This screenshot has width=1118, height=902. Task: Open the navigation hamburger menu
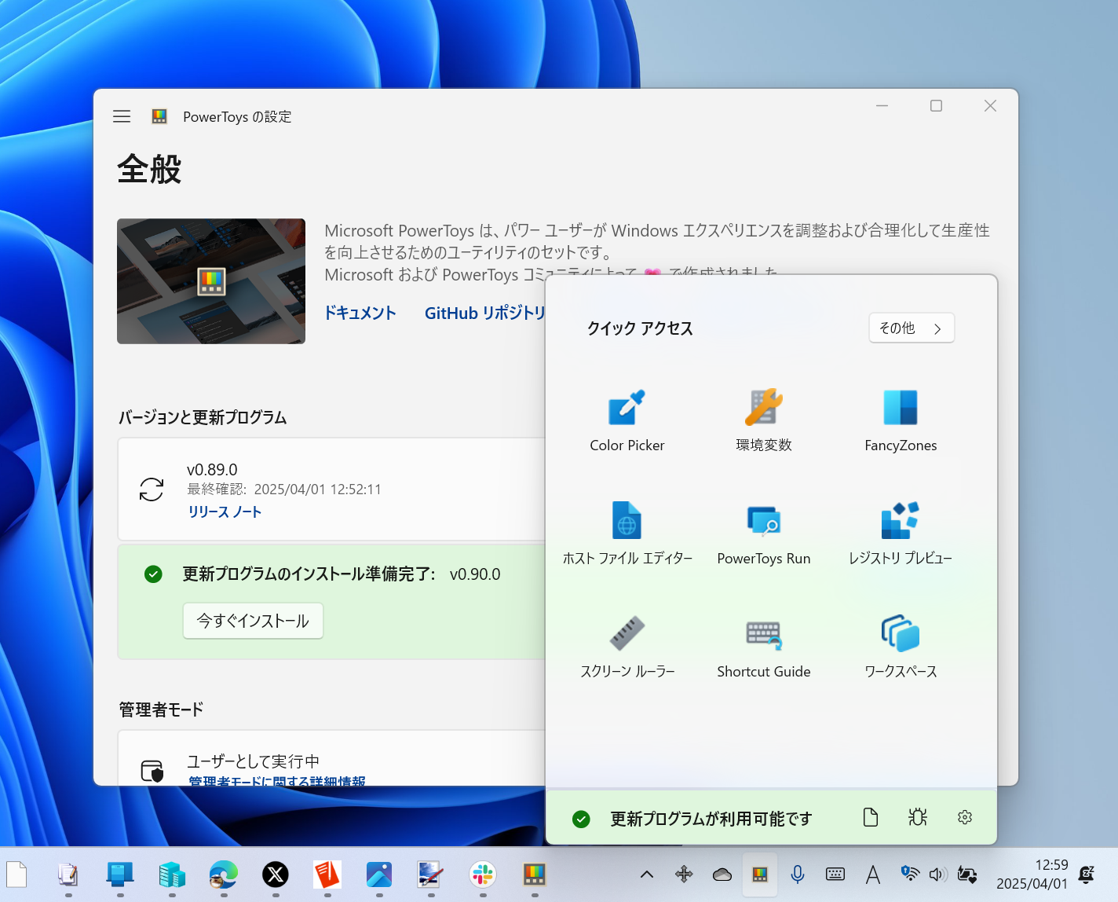pyautogui.click(x=122, y=115)
